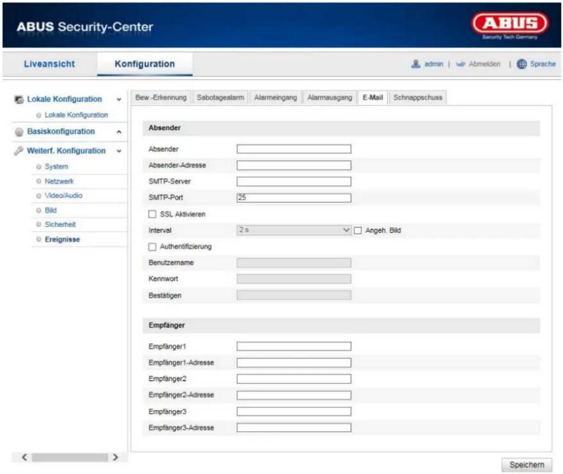Click the SMTP-Port field showing 25
Image resolution: width=563 pixels, height=474 pixels.
(x=294, y=197)
